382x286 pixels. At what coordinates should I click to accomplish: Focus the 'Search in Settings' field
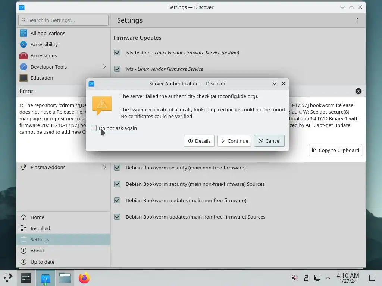click(x=63, y=20)
